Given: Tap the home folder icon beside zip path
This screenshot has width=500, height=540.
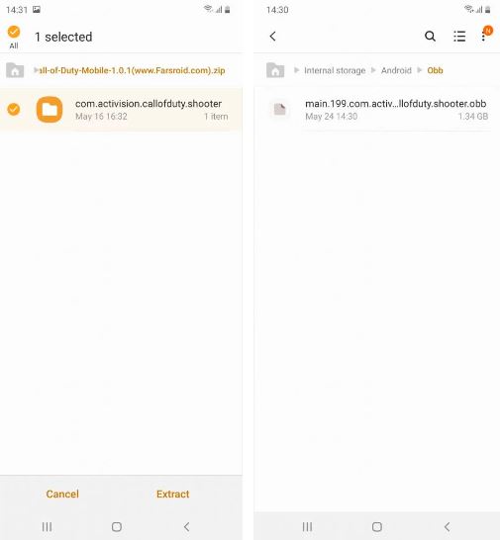Looking at the screenshot, I should coord(15,70).
